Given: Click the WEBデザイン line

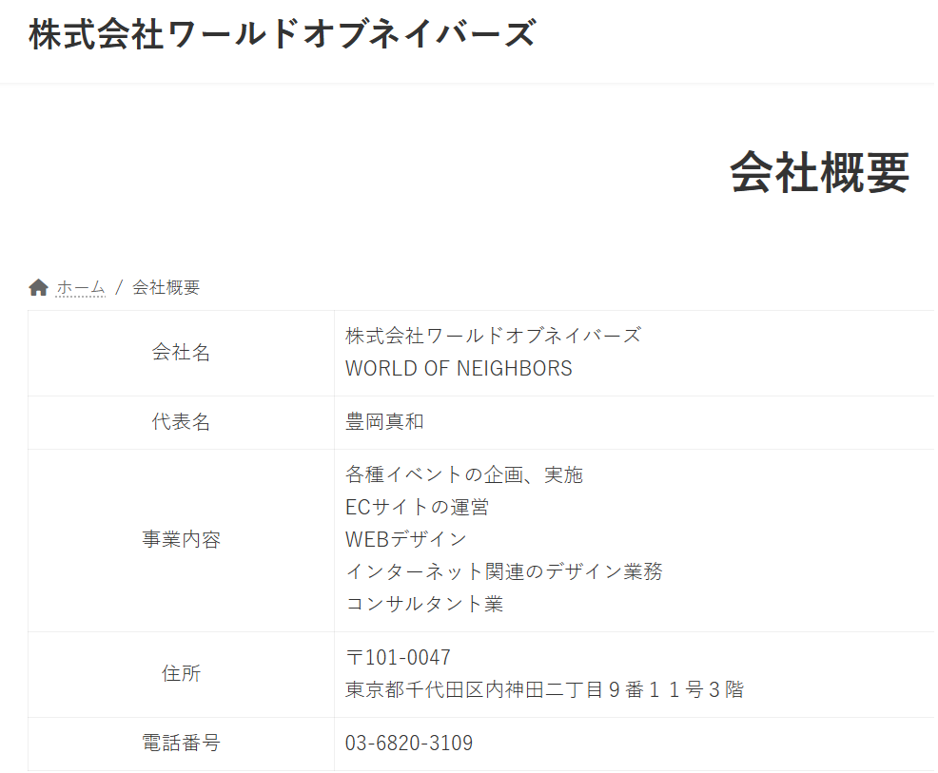Looking at the screenshot, I should pyautogui.click(x=406, y=540).
